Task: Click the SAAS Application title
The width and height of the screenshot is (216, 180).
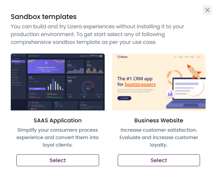Action: (x=58, y=120)
